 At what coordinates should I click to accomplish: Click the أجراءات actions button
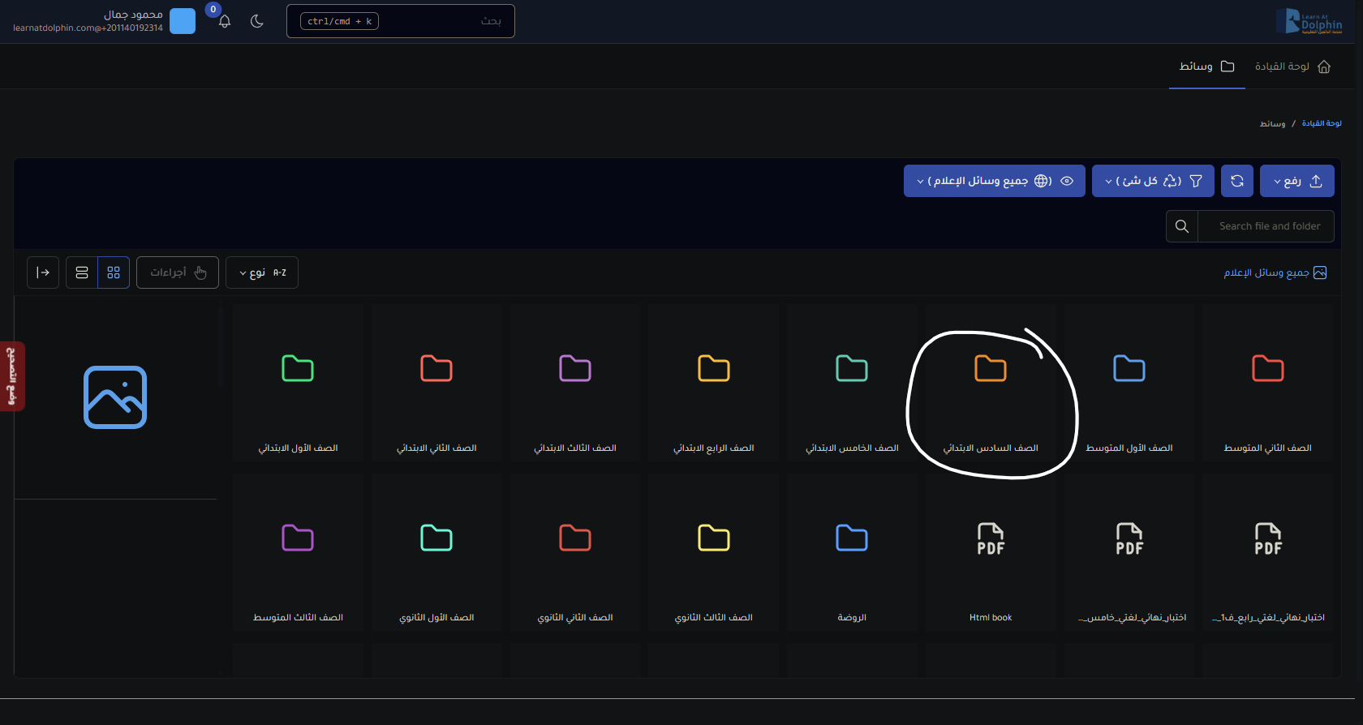pos(178,272)
